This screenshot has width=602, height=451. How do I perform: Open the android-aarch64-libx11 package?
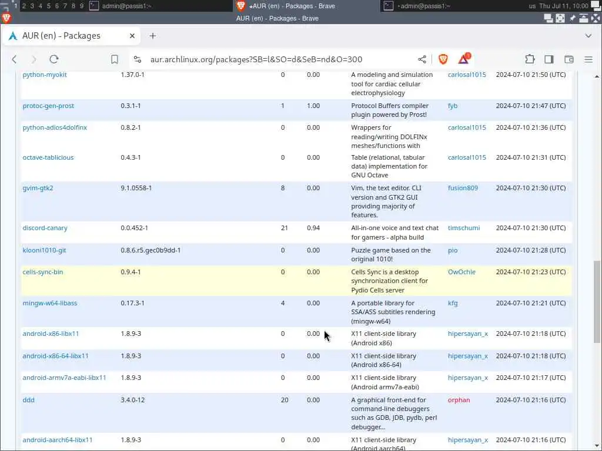[58, 440]
